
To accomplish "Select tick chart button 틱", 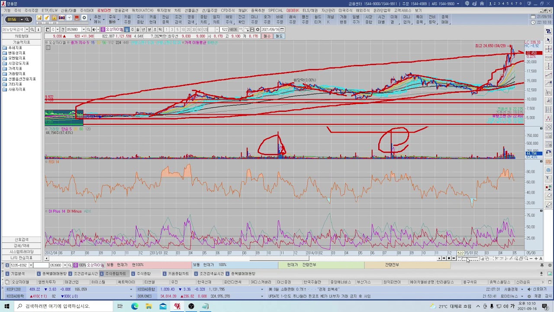I will 160,29.
